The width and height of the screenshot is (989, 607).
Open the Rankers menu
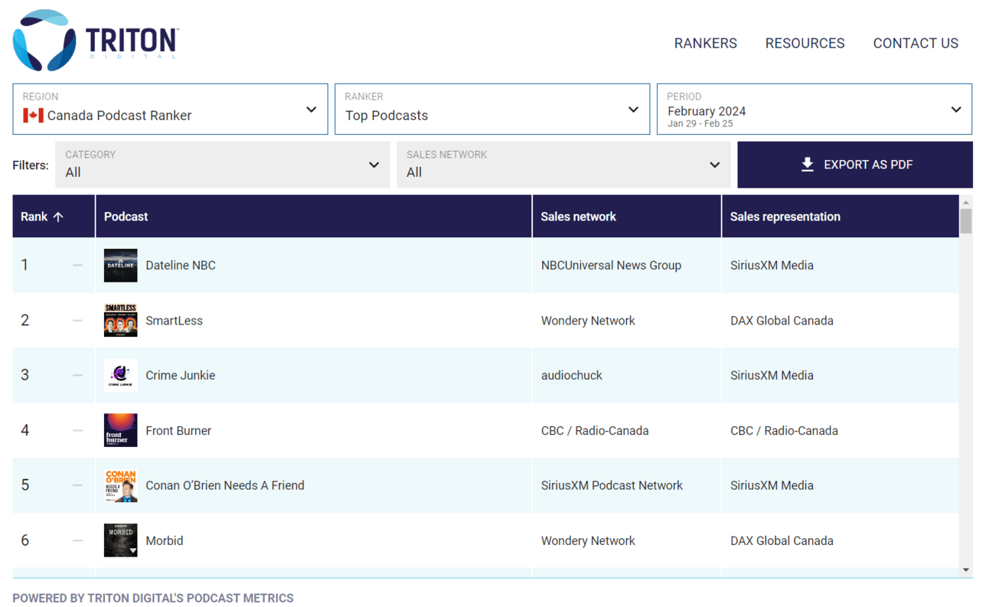click(705, 44)
